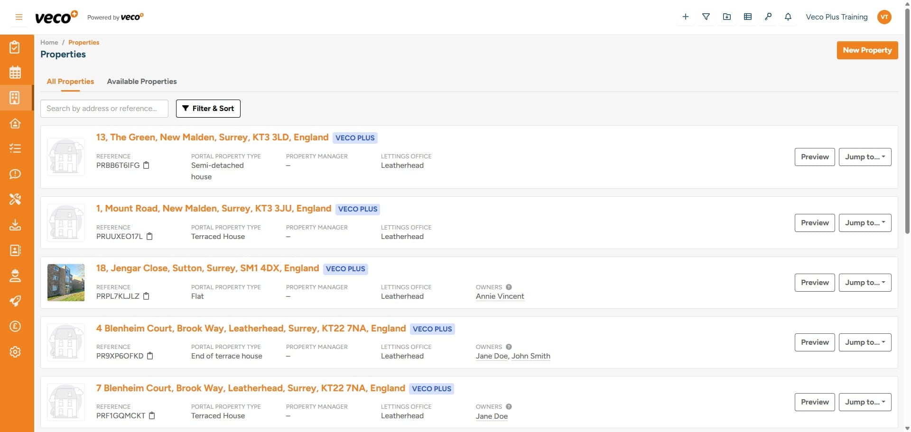Click the address search input field
911x432 pixels.
(104, 109)
